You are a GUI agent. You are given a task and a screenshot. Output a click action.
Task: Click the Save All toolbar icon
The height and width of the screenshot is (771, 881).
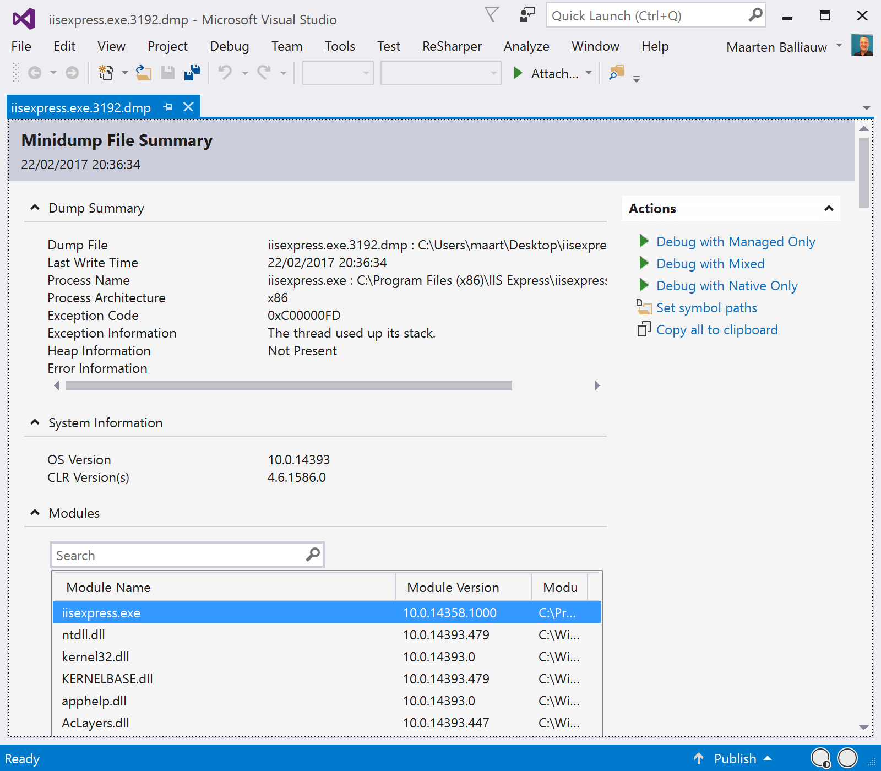point(192,73)
